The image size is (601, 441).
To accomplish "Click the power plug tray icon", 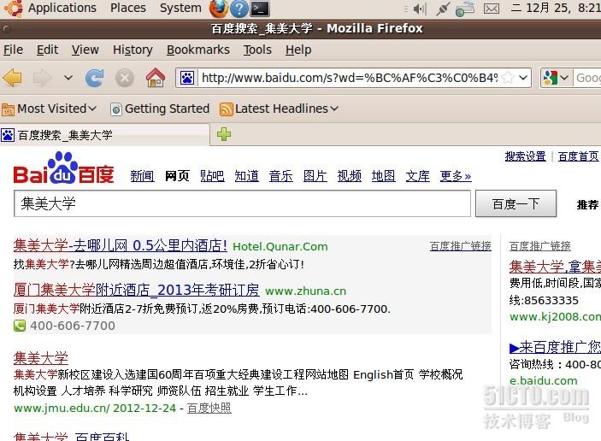I will point(443,9).
